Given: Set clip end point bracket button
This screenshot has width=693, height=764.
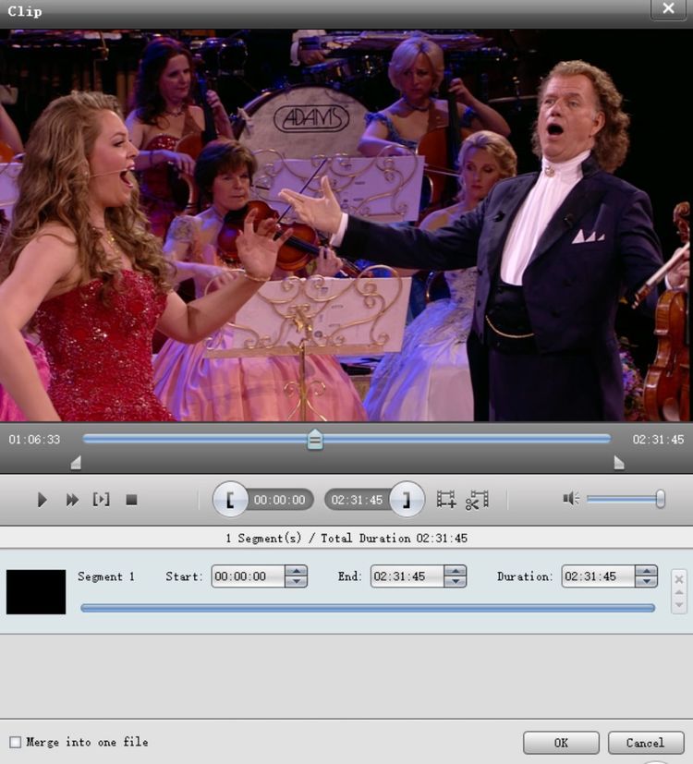Looking at the screenshot, I should coord(407,500).
